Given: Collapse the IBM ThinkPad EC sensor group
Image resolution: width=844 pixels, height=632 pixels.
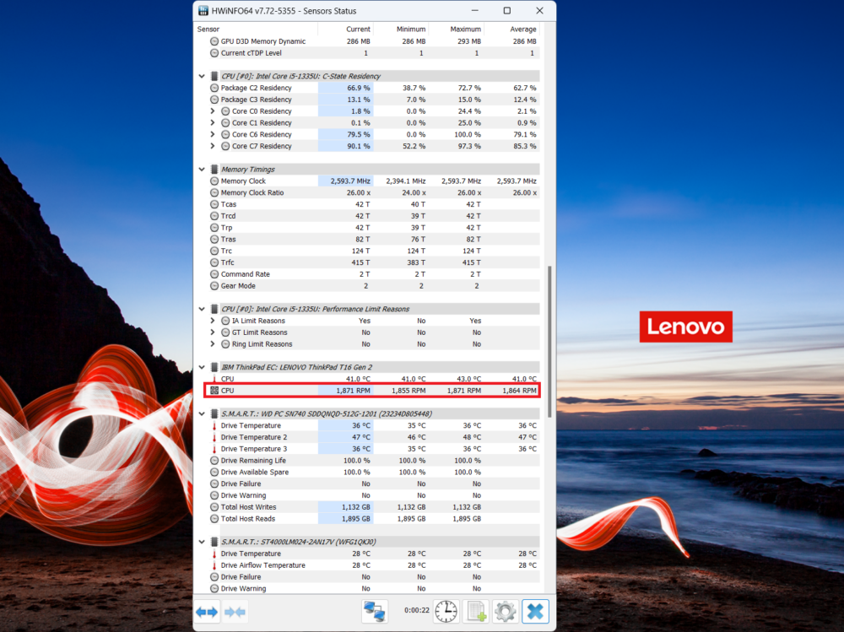Looking at the screenshot, I should [x=202, y=366].
